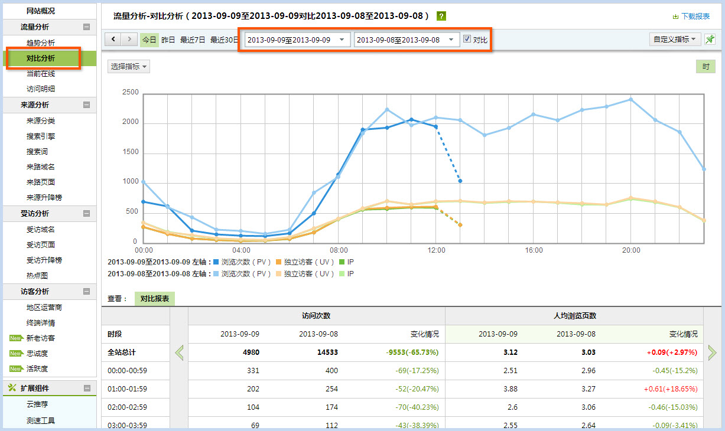
Task: Go to the next date with the right arrow
Action: point(129,40)
